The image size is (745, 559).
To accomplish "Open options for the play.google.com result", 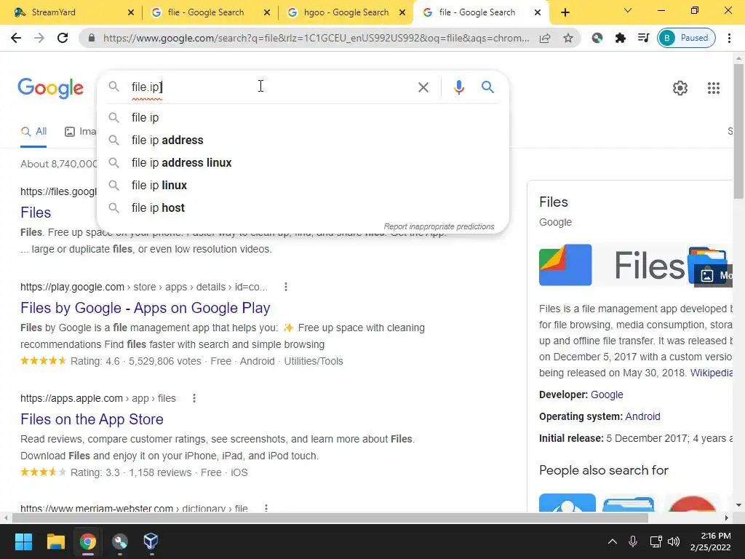I will (x=285, y=287).
